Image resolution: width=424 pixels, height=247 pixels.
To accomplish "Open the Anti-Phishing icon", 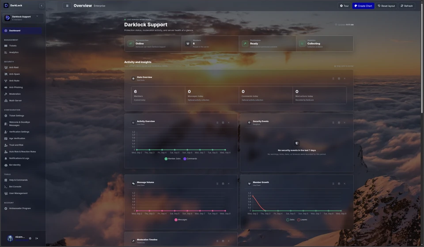I will tap(6, 87).
